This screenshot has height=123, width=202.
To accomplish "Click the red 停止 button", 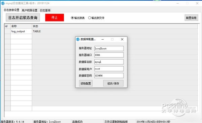I will (55, 17).
